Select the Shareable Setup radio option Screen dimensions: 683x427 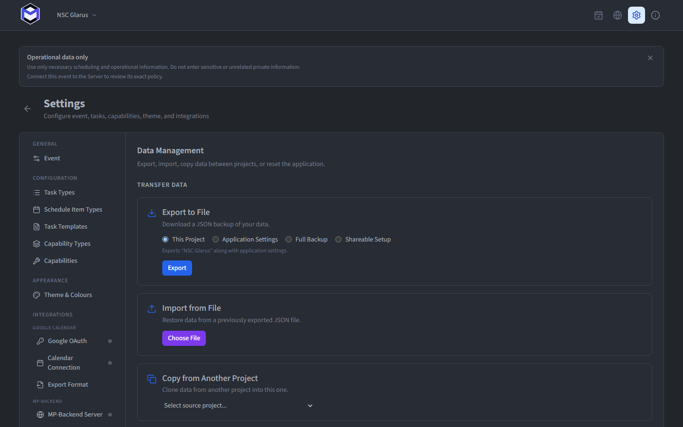(338, 240)
